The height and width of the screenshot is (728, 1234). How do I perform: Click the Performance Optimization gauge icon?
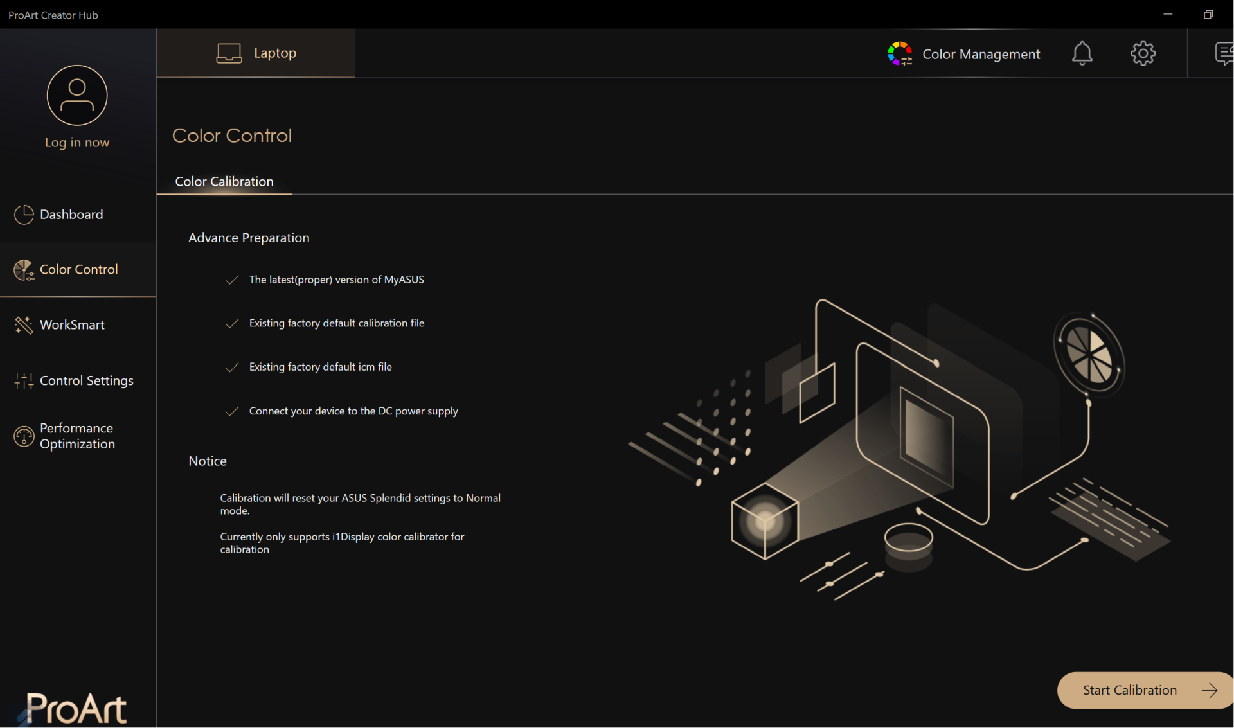pos(24,436)
